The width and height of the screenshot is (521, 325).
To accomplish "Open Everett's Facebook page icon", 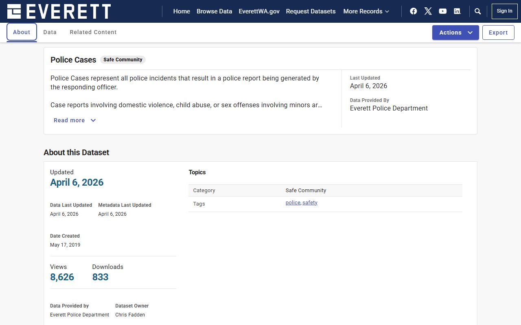I will coord(413,11).
